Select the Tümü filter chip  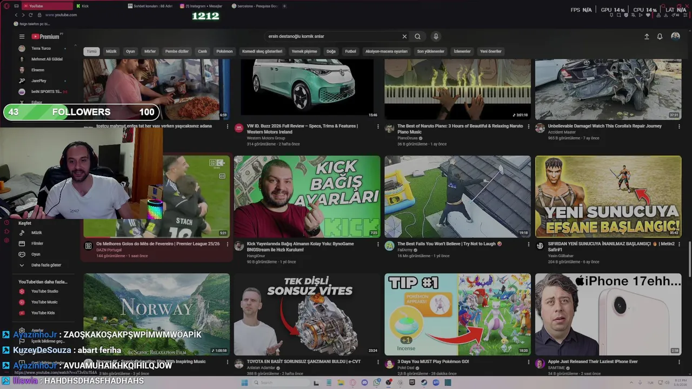92,51
